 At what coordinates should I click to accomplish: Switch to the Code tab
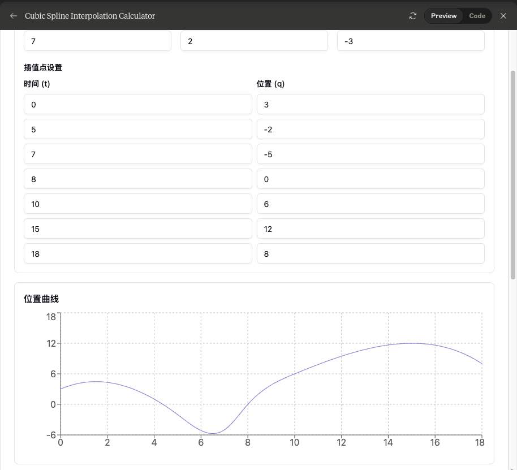477,16
